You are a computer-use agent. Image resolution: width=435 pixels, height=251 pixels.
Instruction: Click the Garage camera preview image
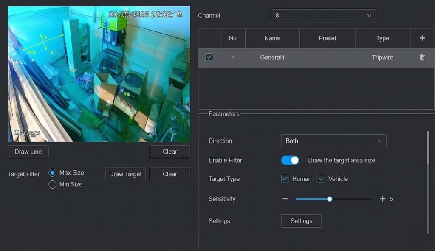pyautogui.click(x=98, y=73)
